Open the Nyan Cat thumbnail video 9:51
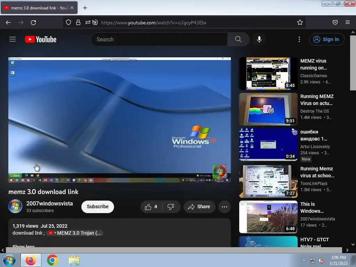Image resolution: width=356 pixels, height=267 pixels. click(x=268, y=109)
